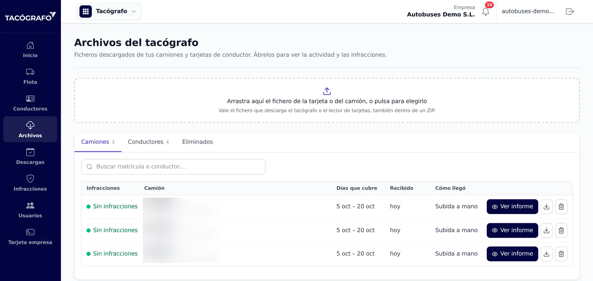Click the logout icon
593x281 pixels.
(x=570, y=11)
